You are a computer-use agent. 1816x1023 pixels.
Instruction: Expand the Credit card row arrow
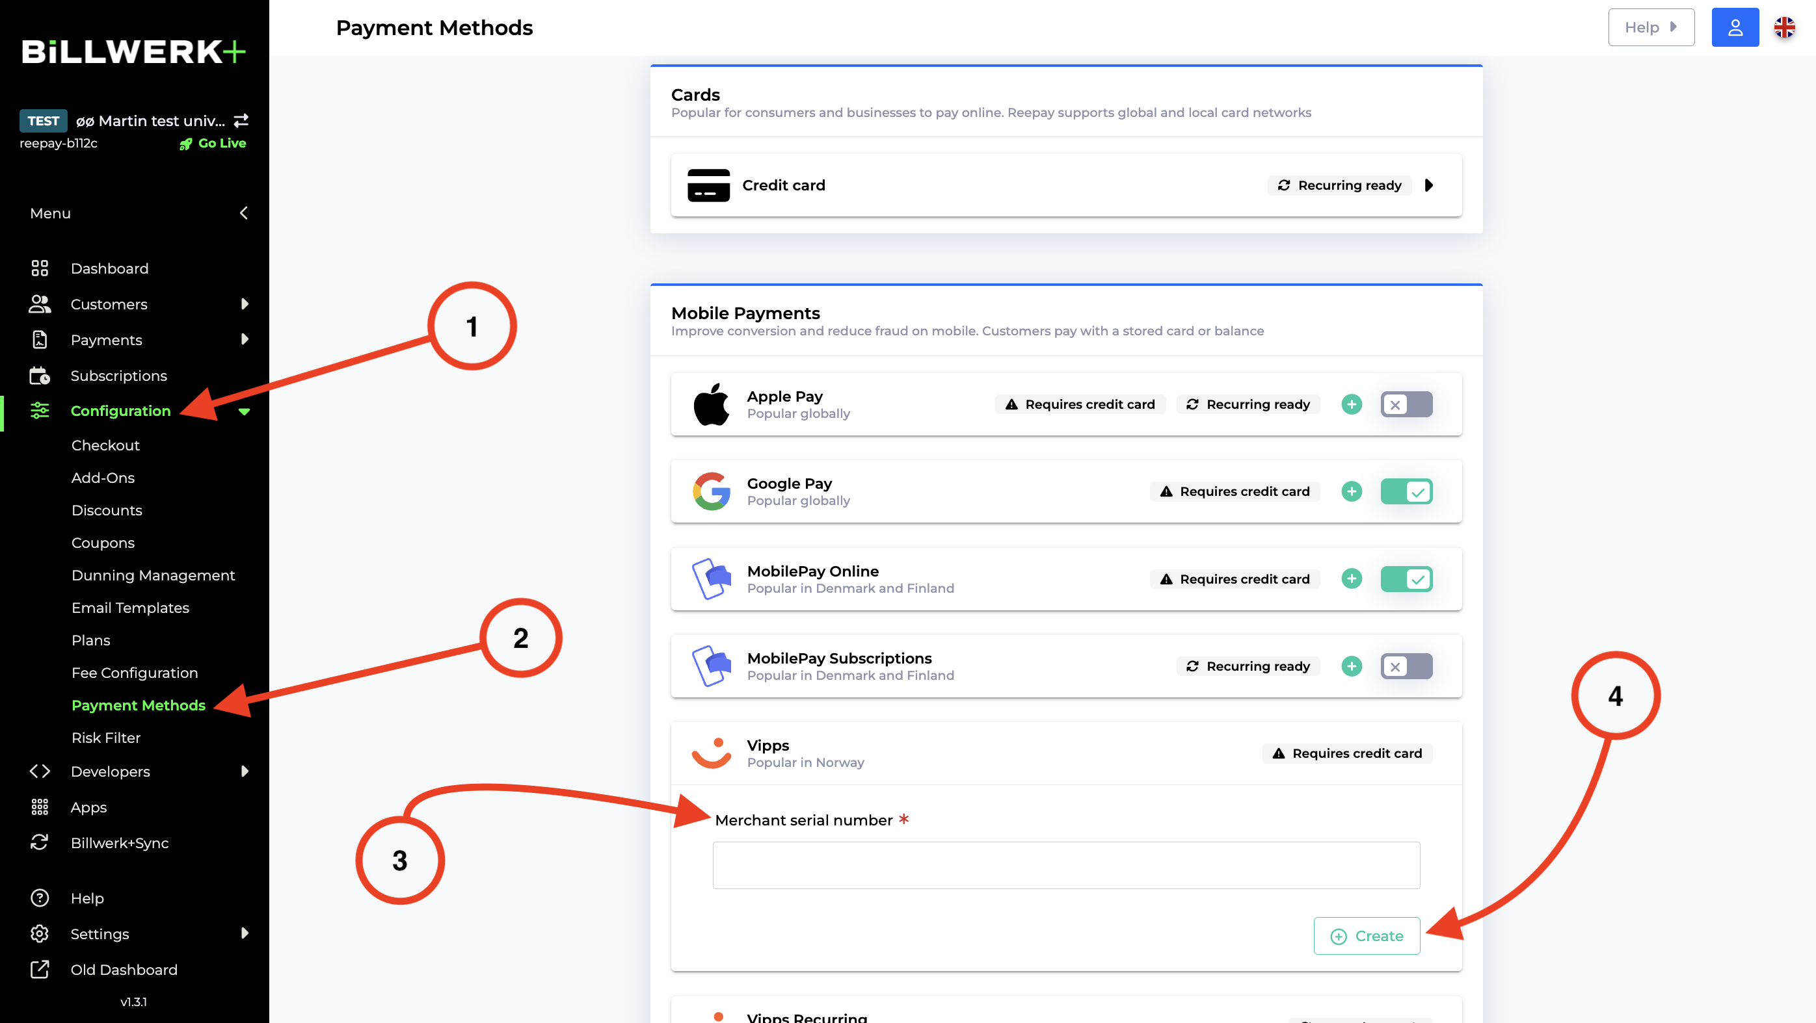tap(1429, 185)
